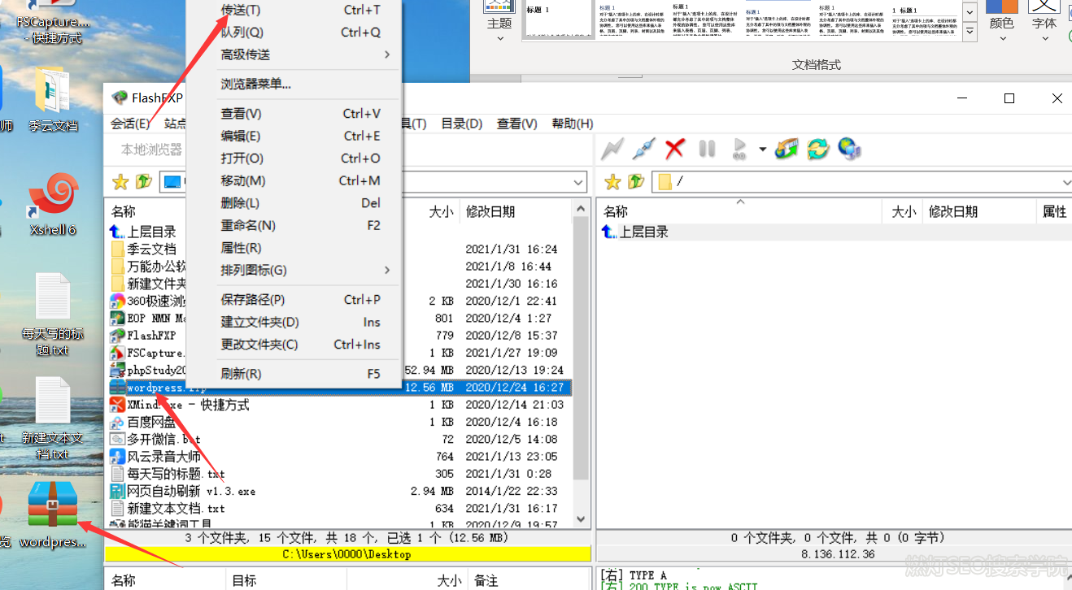Click the transfer queue play icon
This screenshot has width=1072, height=590.
[x=740, y=149]
